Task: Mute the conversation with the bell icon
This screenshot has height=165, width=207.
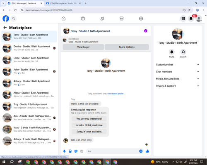Action: tap(172, 52)
